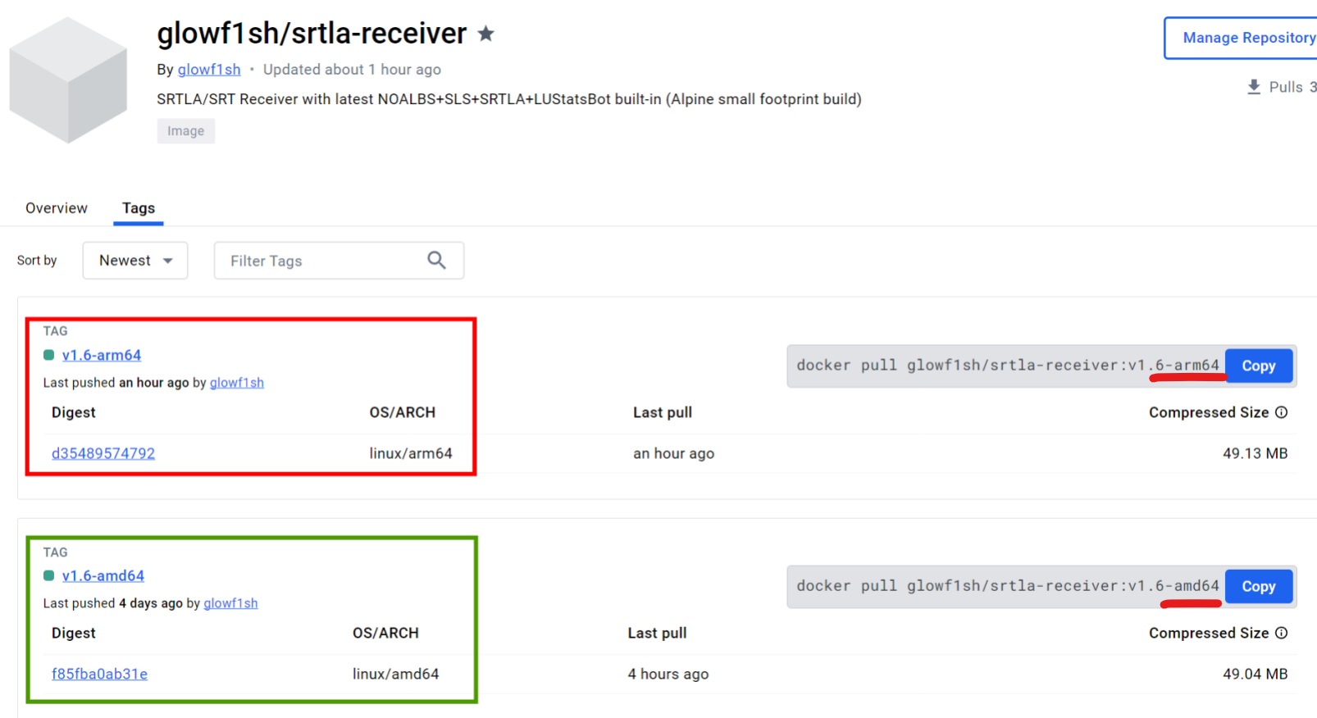The image size is (1317, 718).
Task: Open the v1.6-amd64 tag link
Action: (x=103, y=575)
